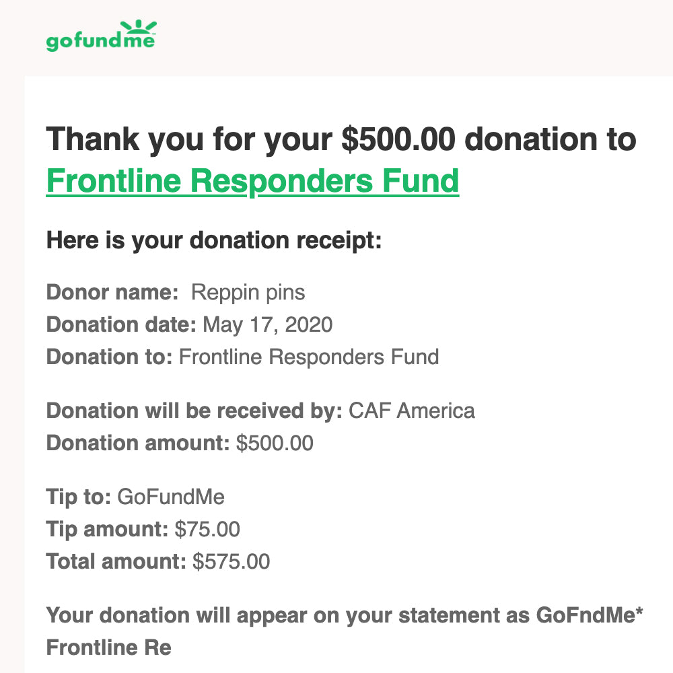Screen dimensions: 673x673
Task: Click the 'GoFundMe' text after 'Tip to:'
Action: point(171,497)
